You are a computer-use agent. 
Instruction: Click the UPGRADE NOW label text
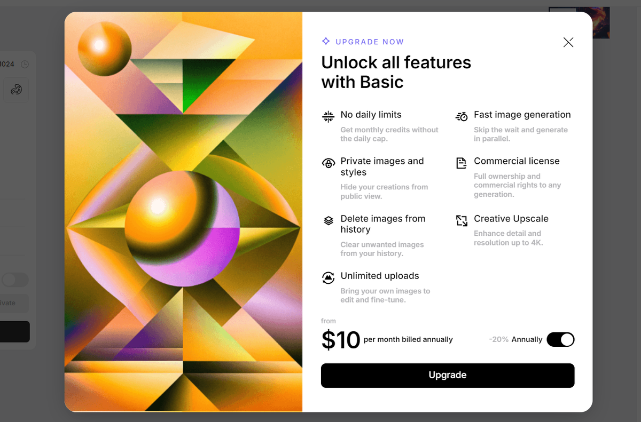click(370, 42)
